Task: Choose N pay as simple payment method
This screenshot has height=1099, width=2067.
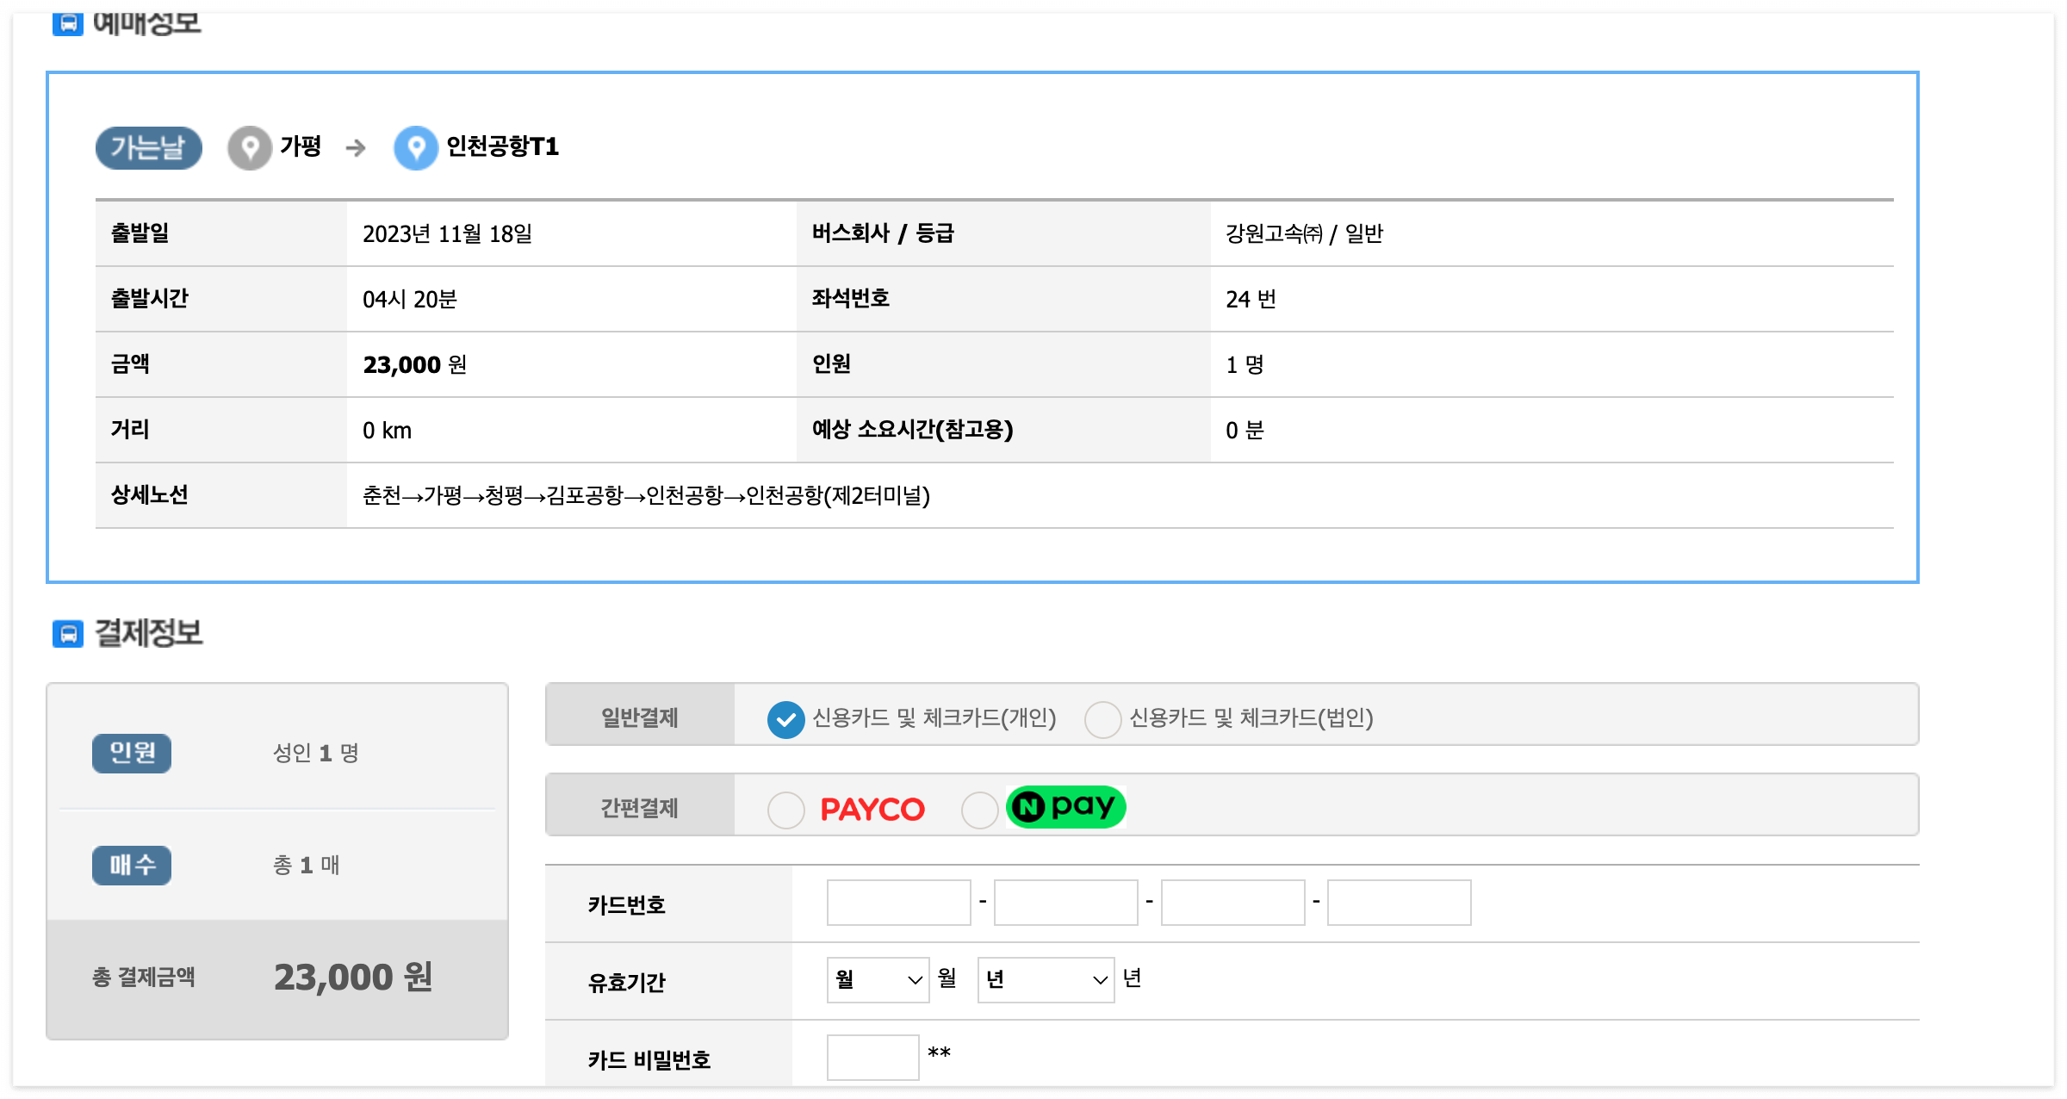Action: (x=980, y=808)
